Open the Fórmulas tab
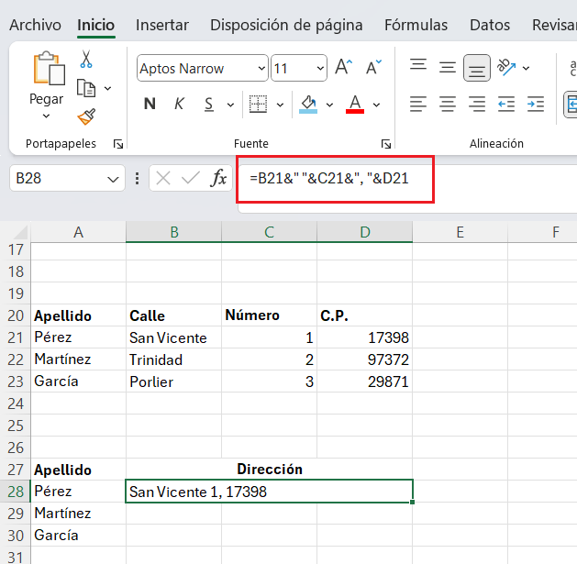This screenshot has height=564, width=577. [x=416, y=25]
